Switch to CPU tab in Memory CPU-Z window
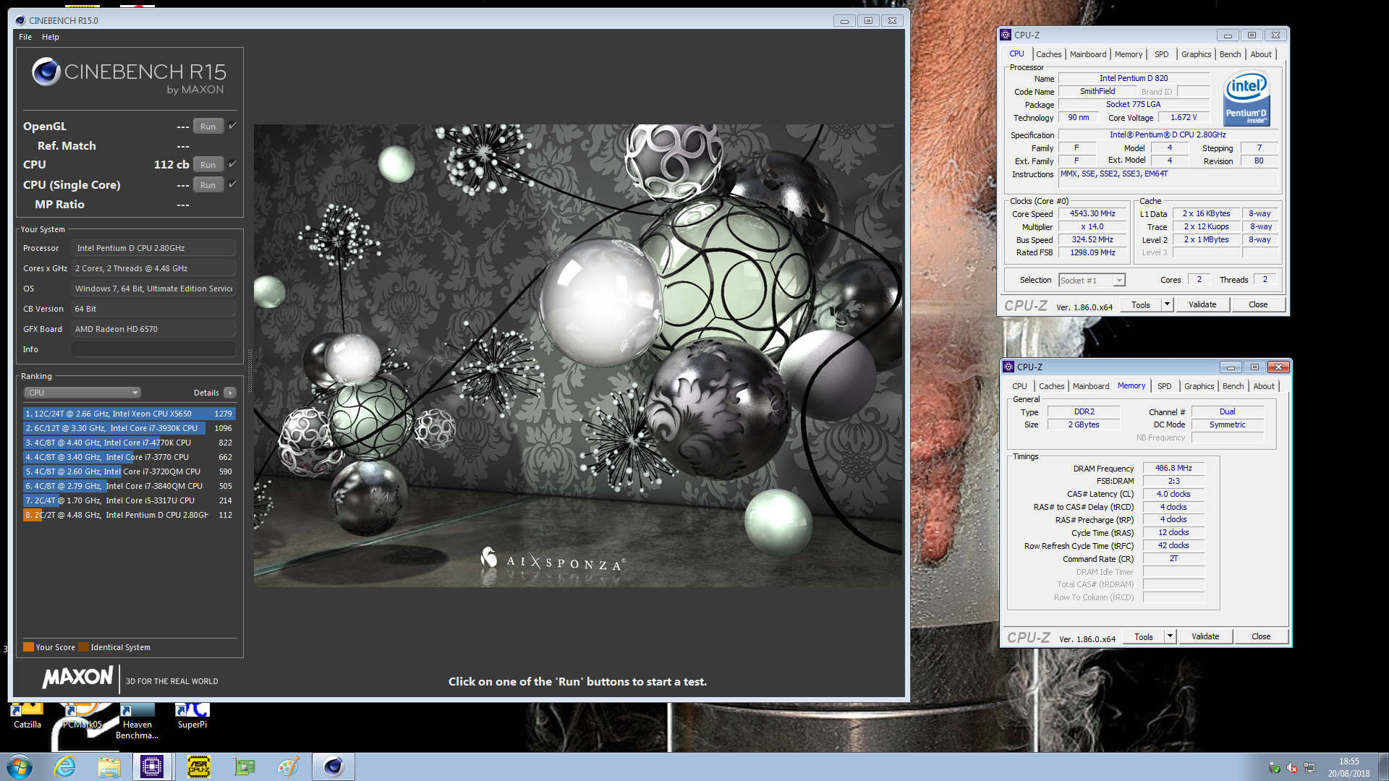The width and height of the screenshot is (1389, 781). point(1019,386)
